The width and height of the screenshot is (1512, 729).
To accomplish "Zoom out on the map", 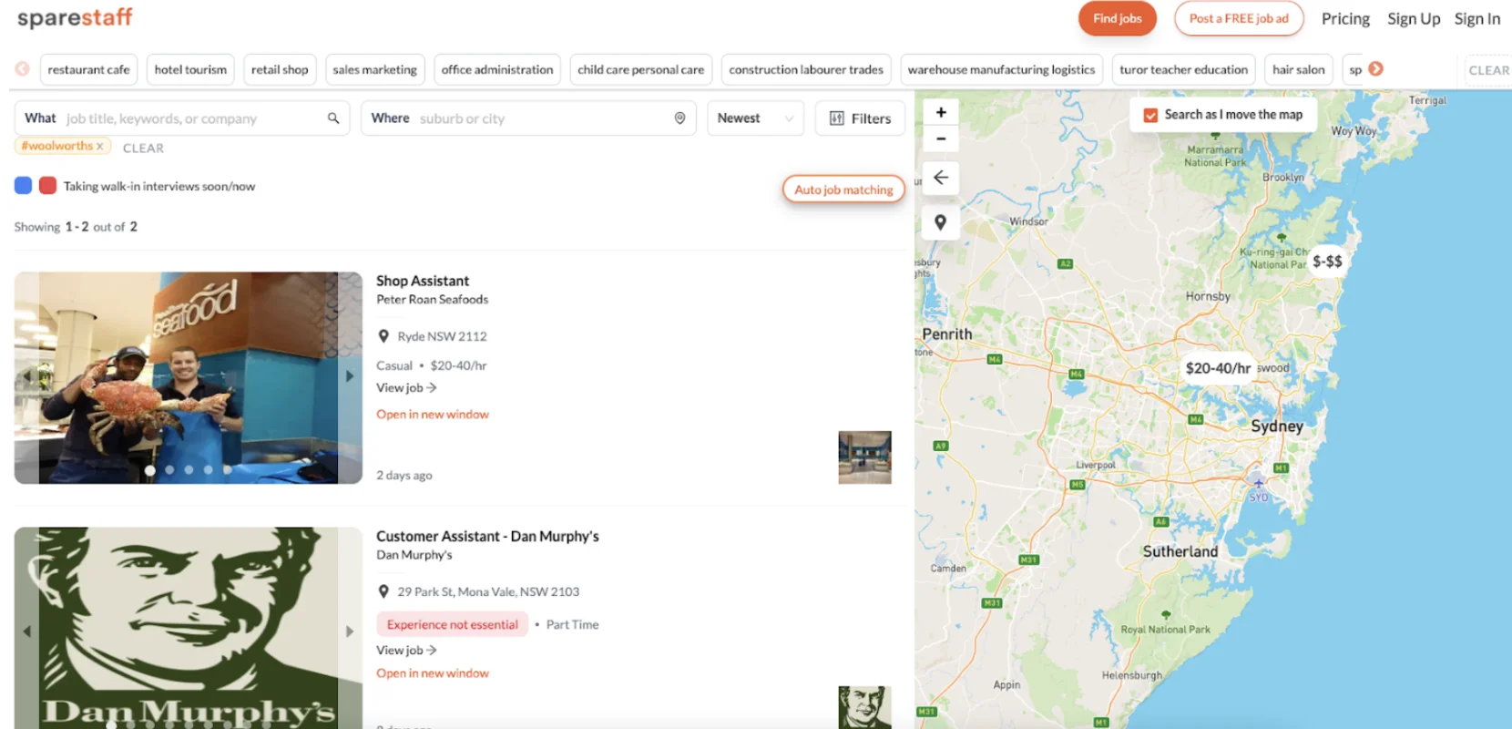I will (941, 139).
